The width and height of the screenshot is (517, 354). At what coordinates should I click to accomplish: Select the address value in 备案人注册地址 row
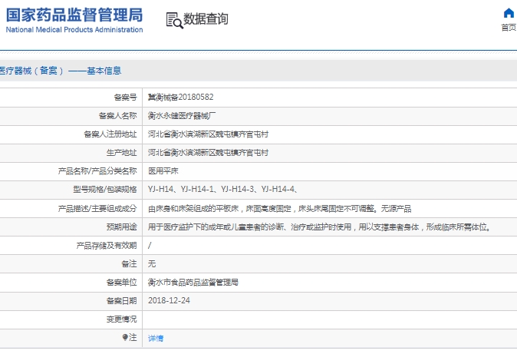208,134
